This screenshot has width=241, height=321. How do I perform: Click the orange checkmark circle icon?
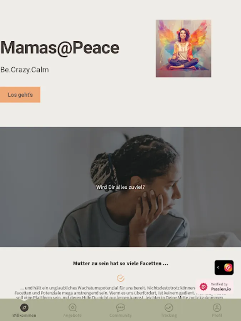[121, 278]
